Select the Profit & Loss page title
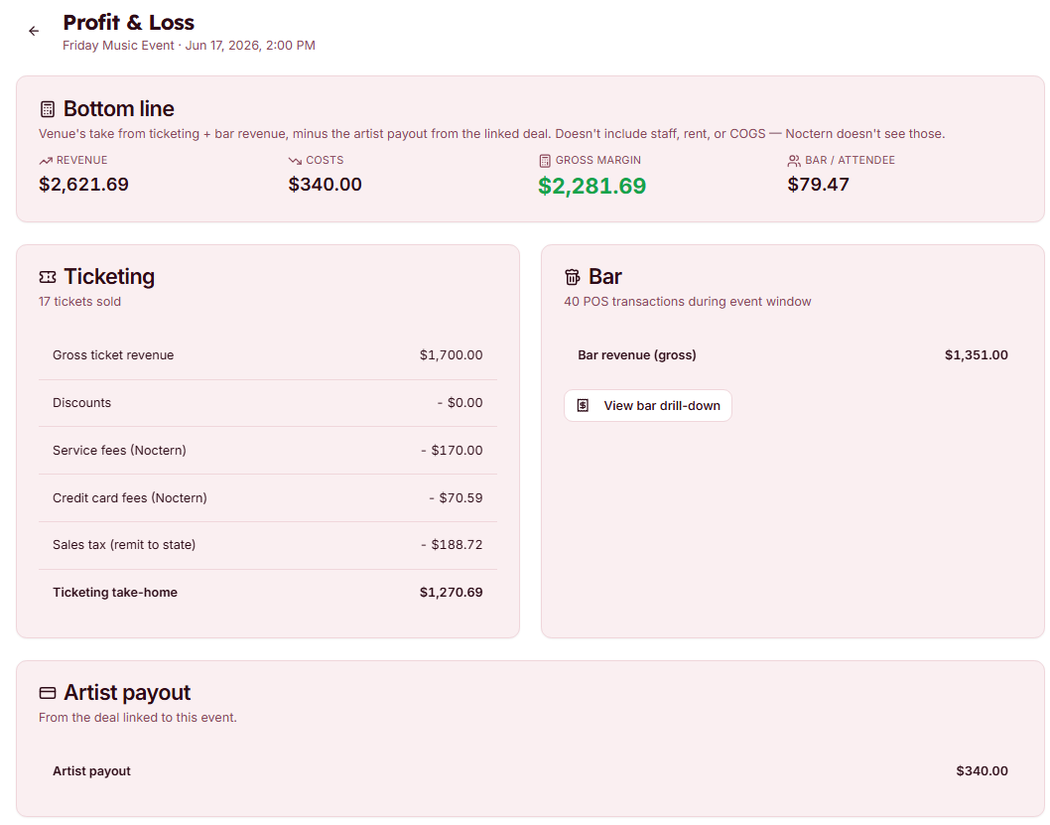This screenshot has height=825, width=1050. (x=129, y=23)
